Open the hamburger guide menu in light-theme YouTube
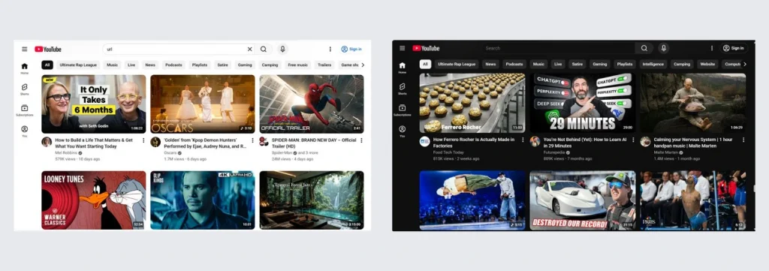The width and height of the screenshot is (769, 271). pos(25,49)
